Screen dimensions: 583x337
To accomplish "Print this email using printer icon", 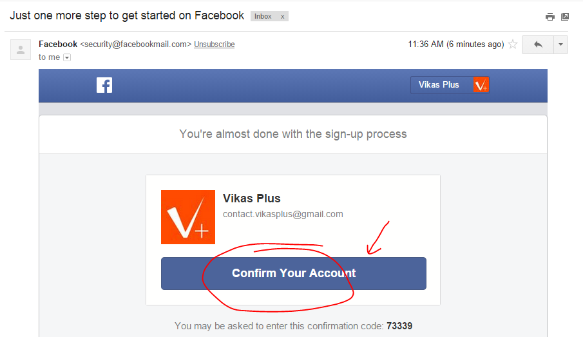I will [x=550, y=17].
